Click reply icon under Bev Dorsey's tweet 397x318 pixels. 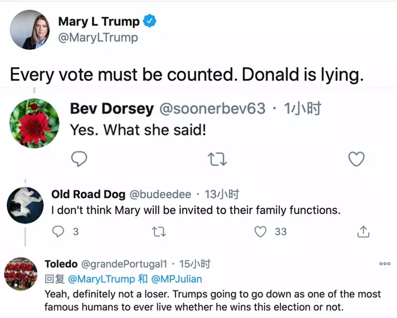[80, 160]
